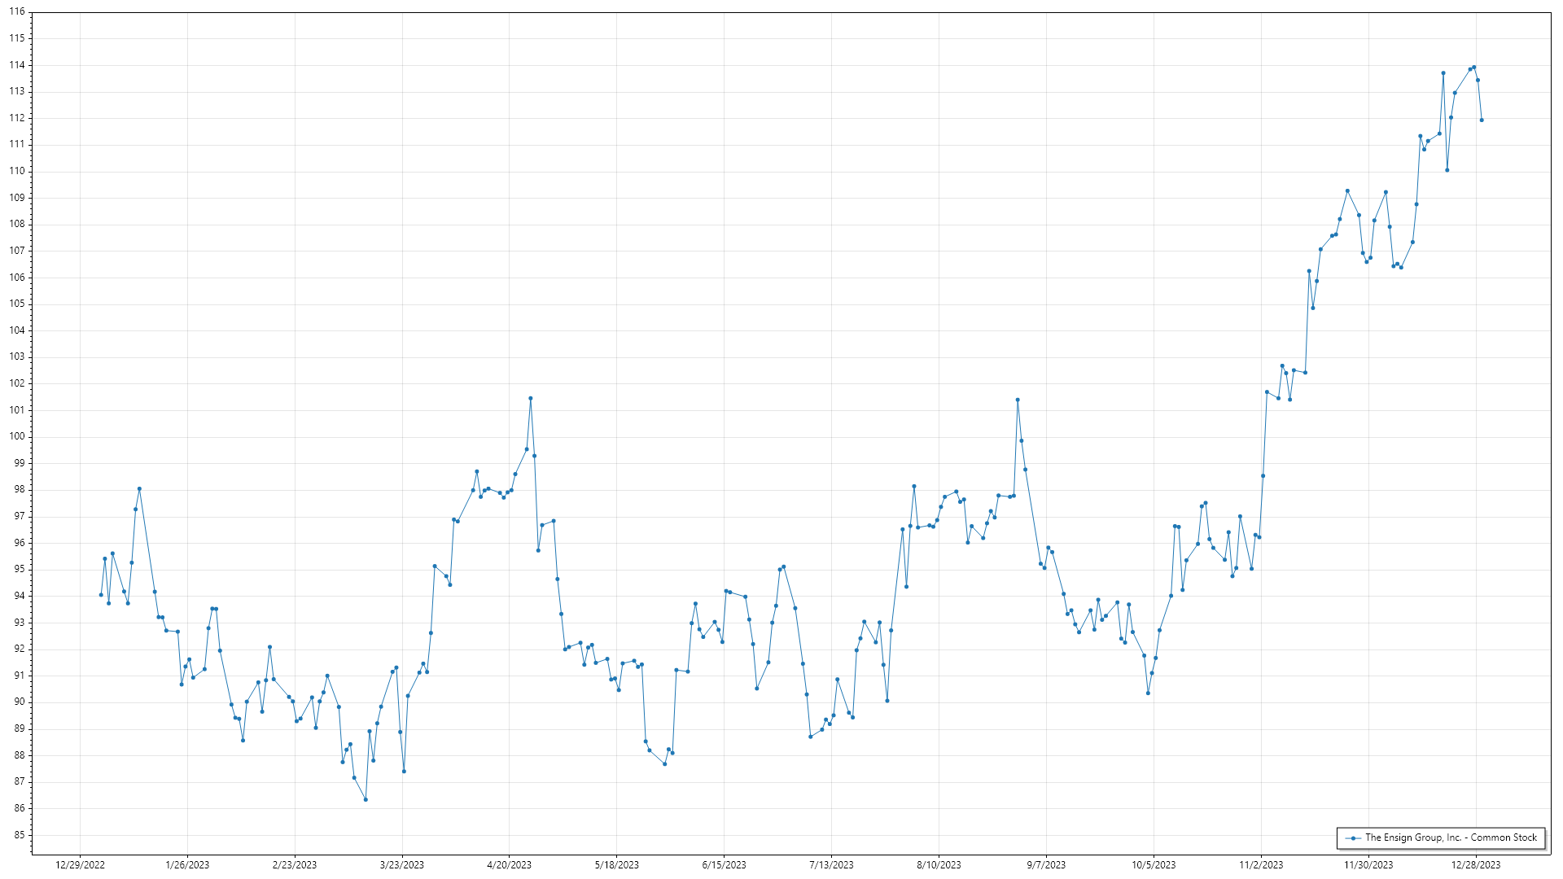Click the 100 y-axis value label
Screen dimensions: 1563x879
pyautogui.click(x=17, y=436)
